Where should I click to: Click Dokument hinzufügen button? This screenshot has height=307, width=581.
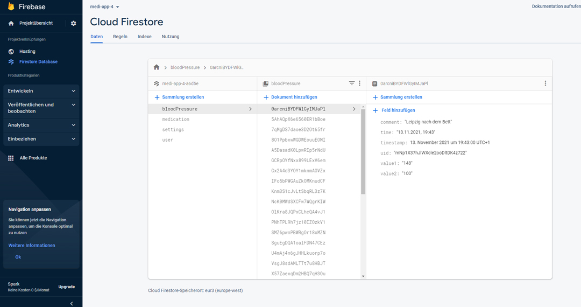pyautogui.click(x=294, y=97)
